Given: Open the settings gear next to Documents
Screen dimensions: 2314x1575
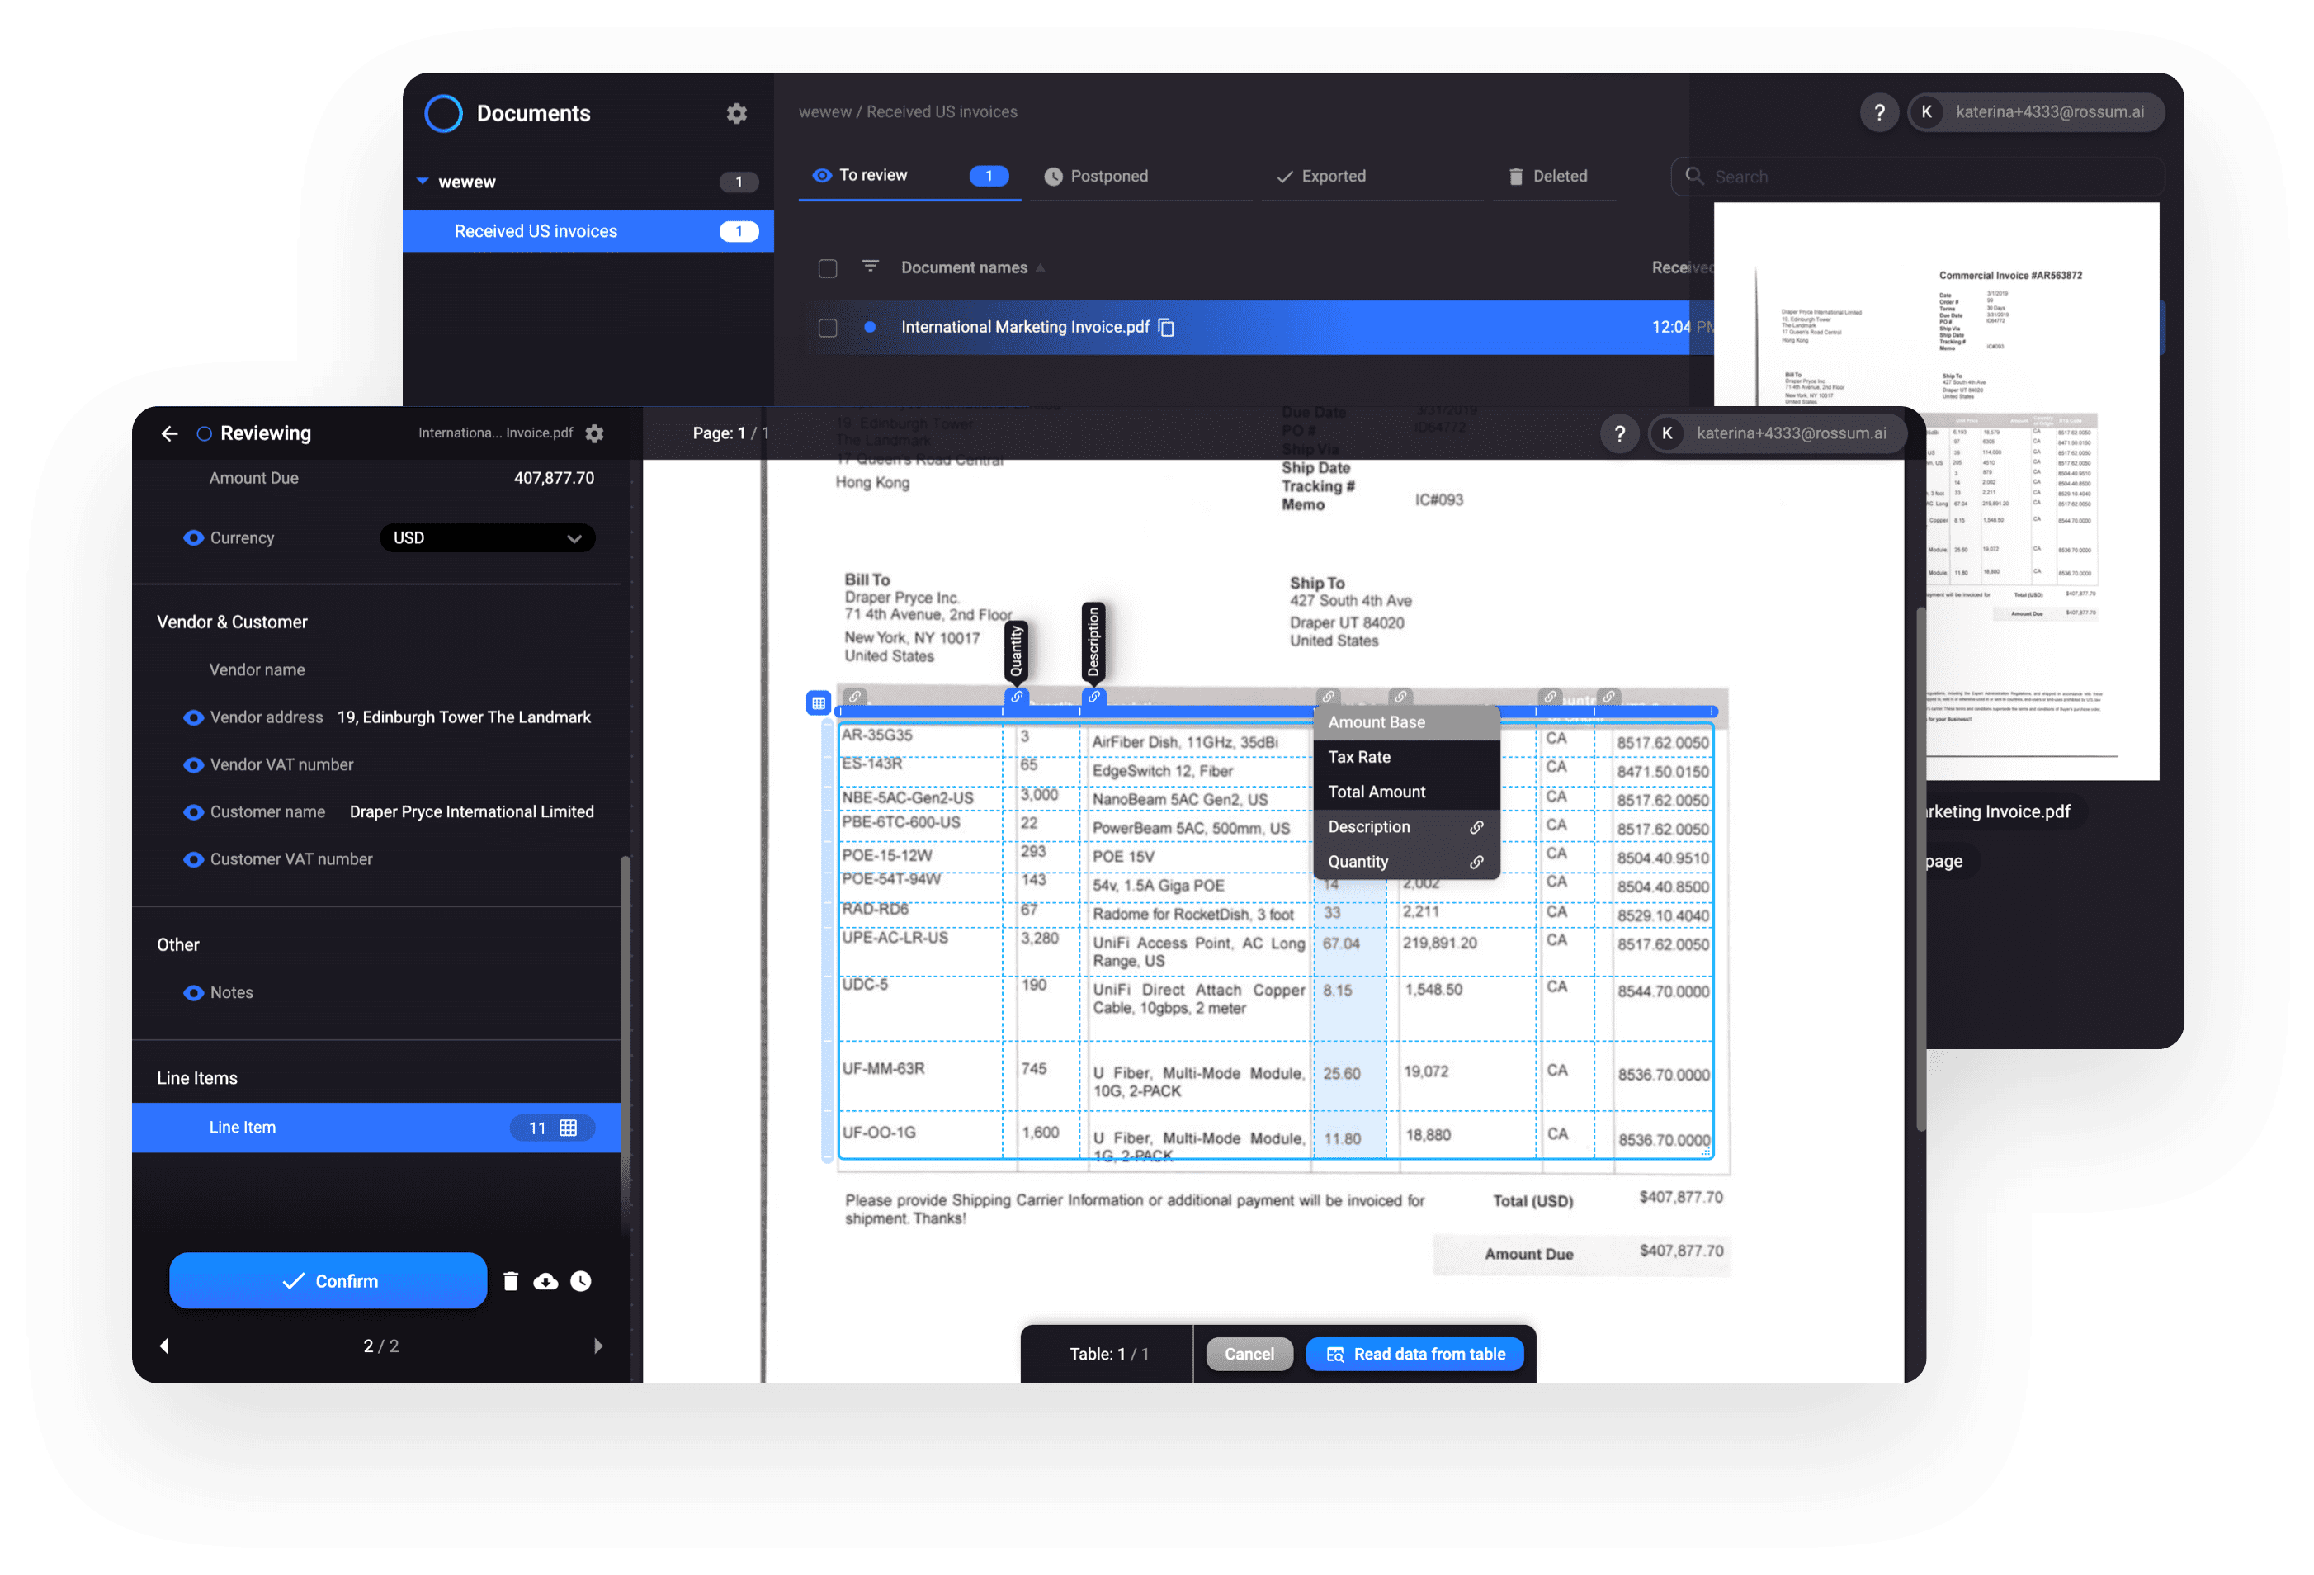Looking at the screenshot, I should tap(736, 114).
